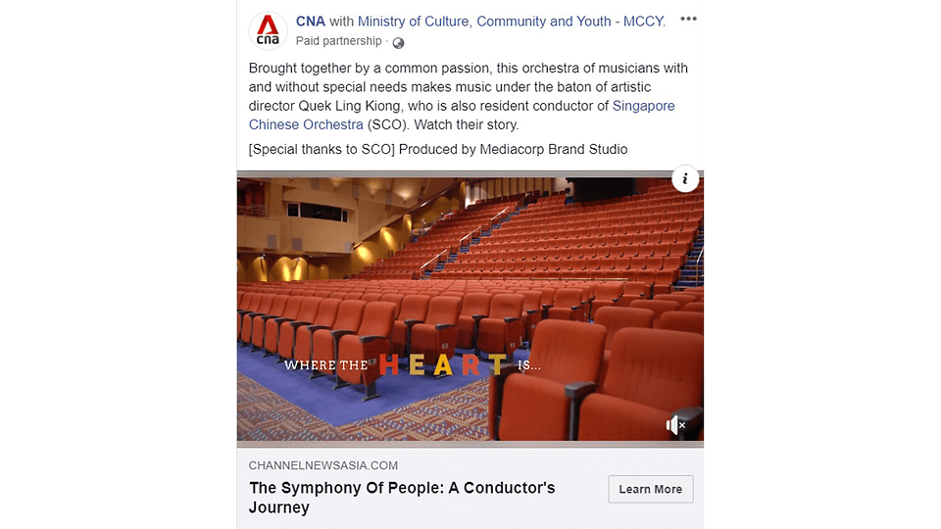941x529 pixels.
Task: Click the post description text
Action: point(469,96)
